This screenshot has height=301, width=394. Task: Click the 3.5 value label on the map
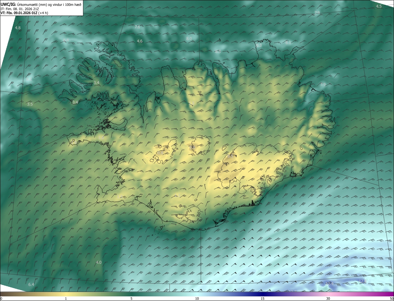click(30, 104)
